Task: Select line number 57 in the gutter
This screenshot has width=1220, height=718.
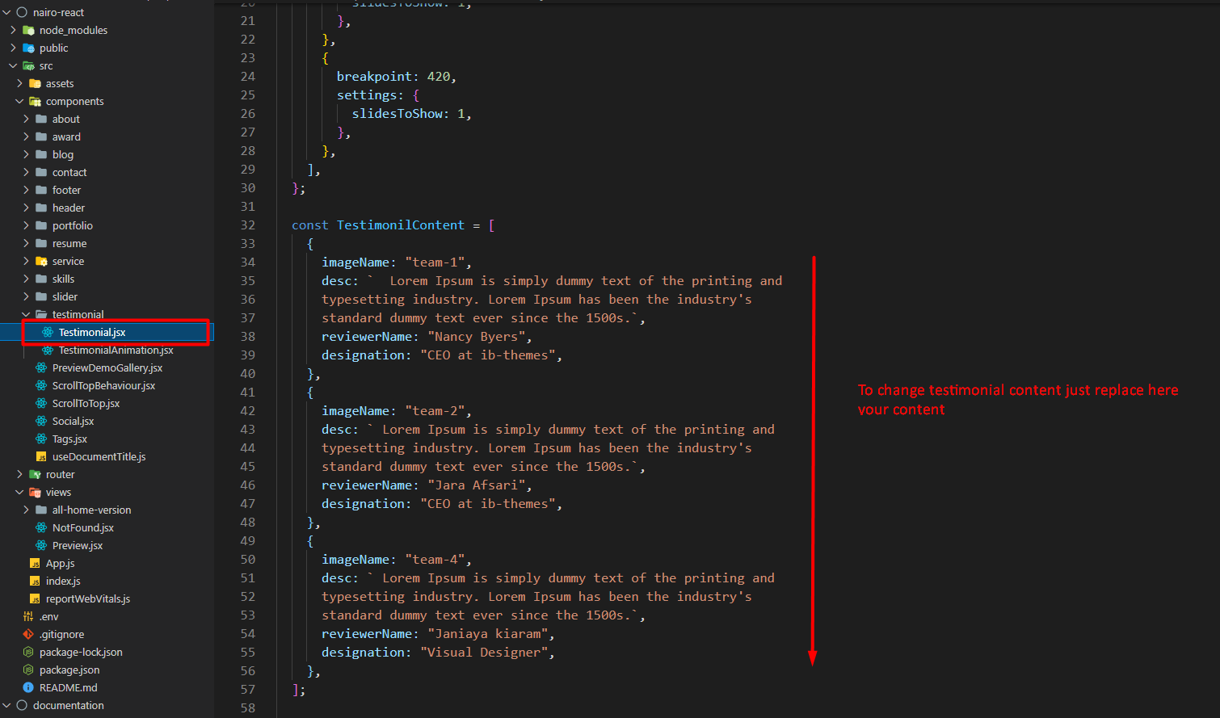Action: (x=248, y=690)
